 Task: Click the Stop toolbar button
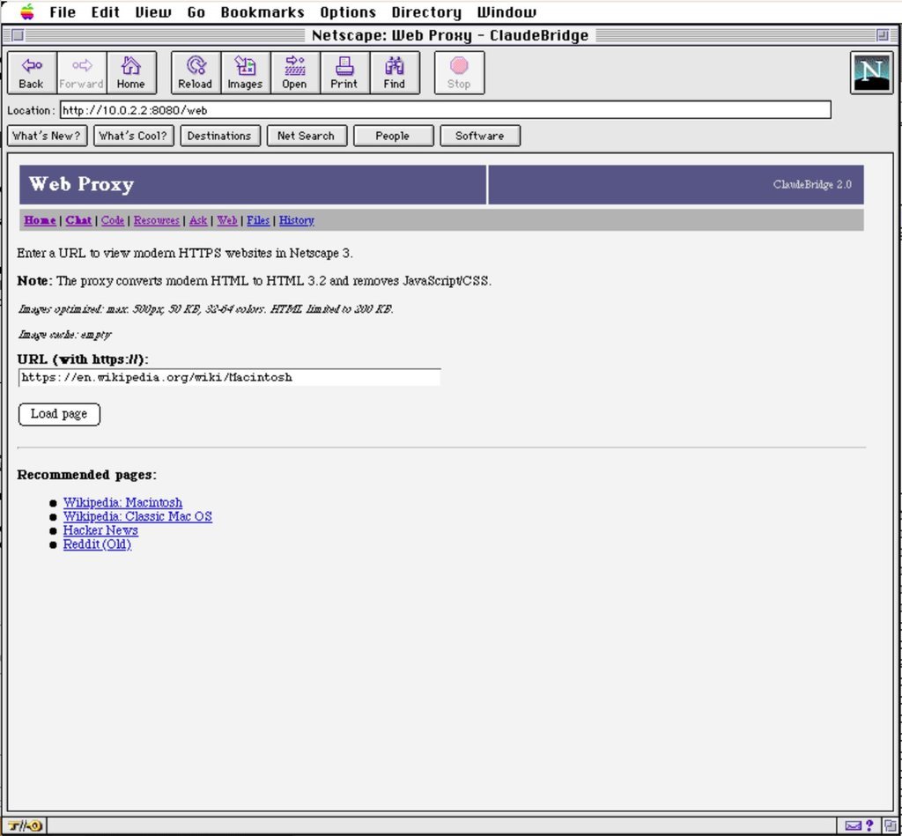[459, 72]
